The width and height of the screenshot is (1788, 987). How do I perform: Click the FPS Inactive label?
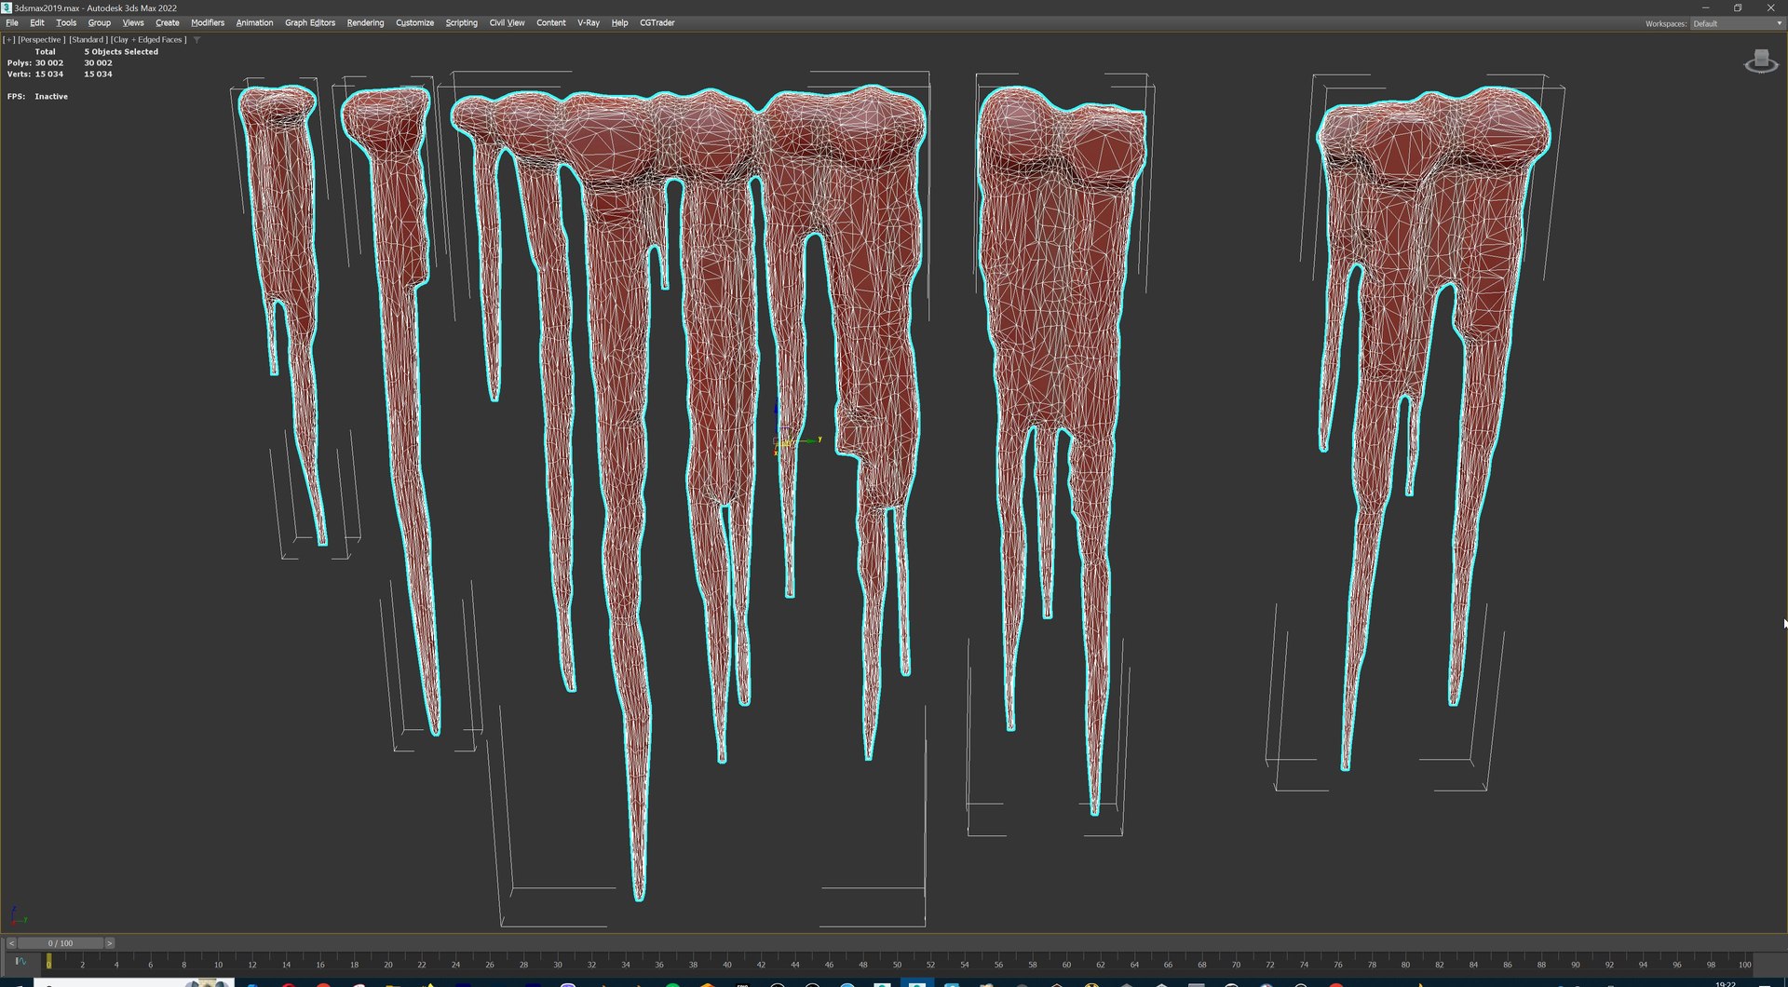37,97
